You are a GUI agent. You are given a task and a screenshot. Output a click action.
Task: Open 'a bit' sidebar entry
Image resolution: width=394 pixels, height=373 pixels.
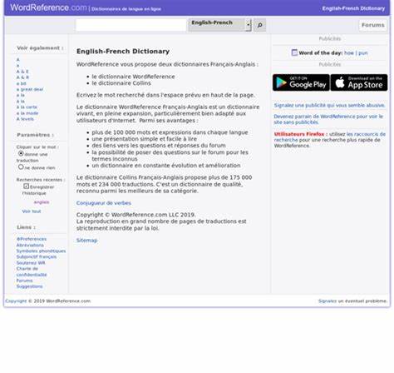pos(21,83)
